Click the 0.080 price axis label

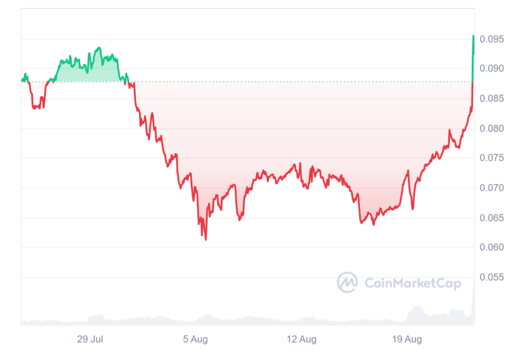[x=491, y=128]
